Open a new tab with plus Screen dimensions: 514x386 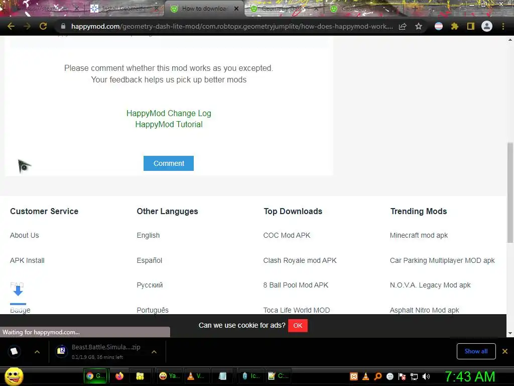[415, 9]
